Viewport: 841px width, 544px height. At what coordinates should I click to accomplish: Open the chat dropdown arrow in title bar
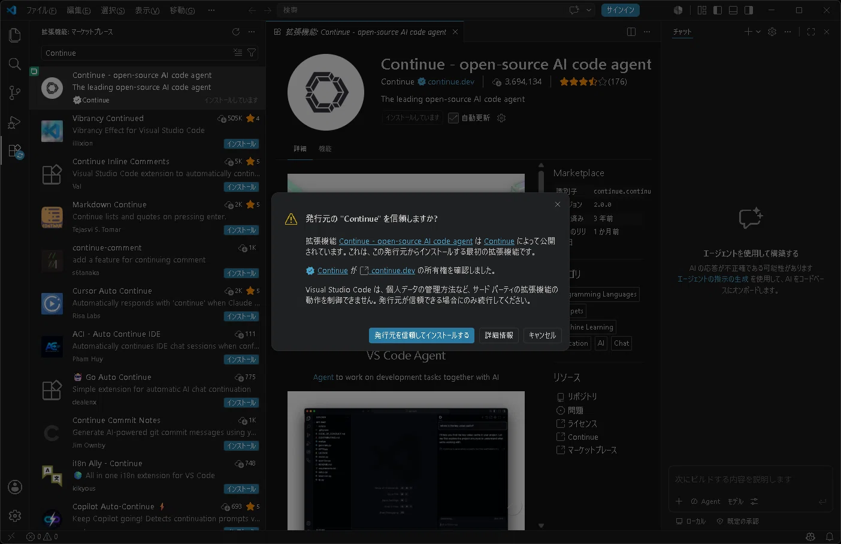click(x=589, y=10)
